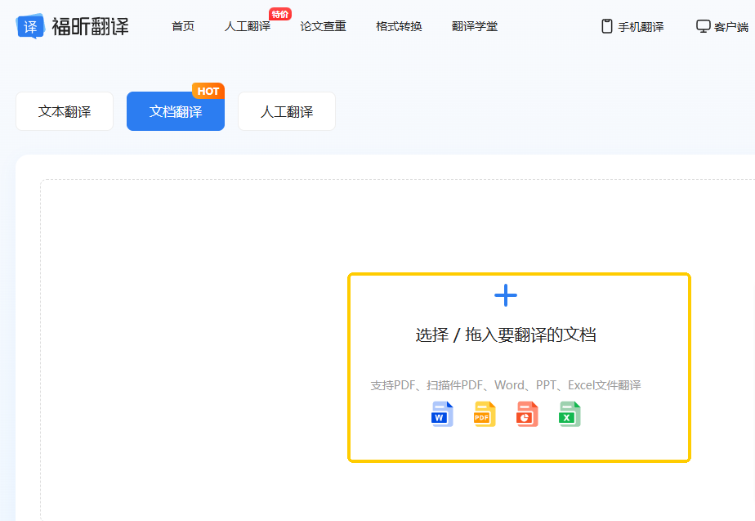The width and height of the screenshot is (755, 521).
Task: Select the blue 文档翻译 tab
Action: coord(176,111)
